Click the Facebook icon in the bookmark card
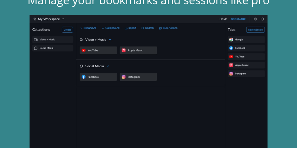Screen dimensions: 297x148 (84, 77)
